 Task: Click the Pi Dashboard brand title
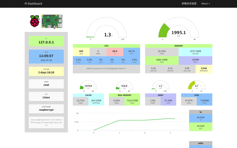33,4
